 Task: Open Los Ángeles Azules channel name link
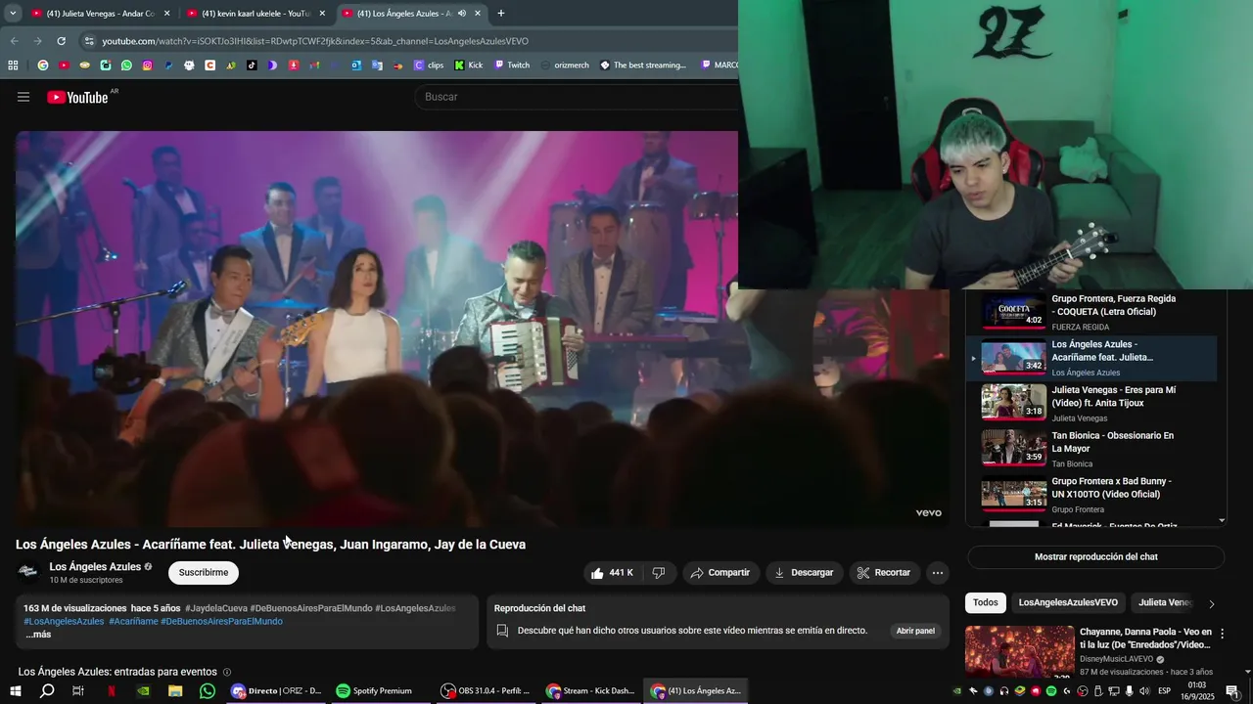95,567
